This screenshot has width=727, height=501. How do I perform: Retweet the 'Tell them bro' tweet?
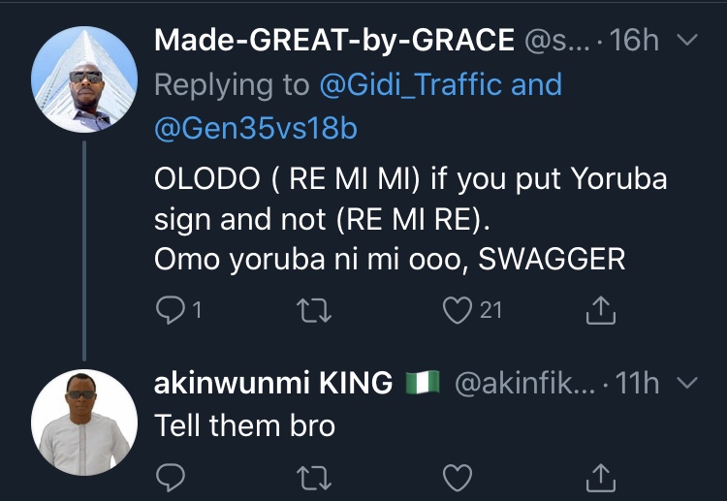tap(314, 477)
